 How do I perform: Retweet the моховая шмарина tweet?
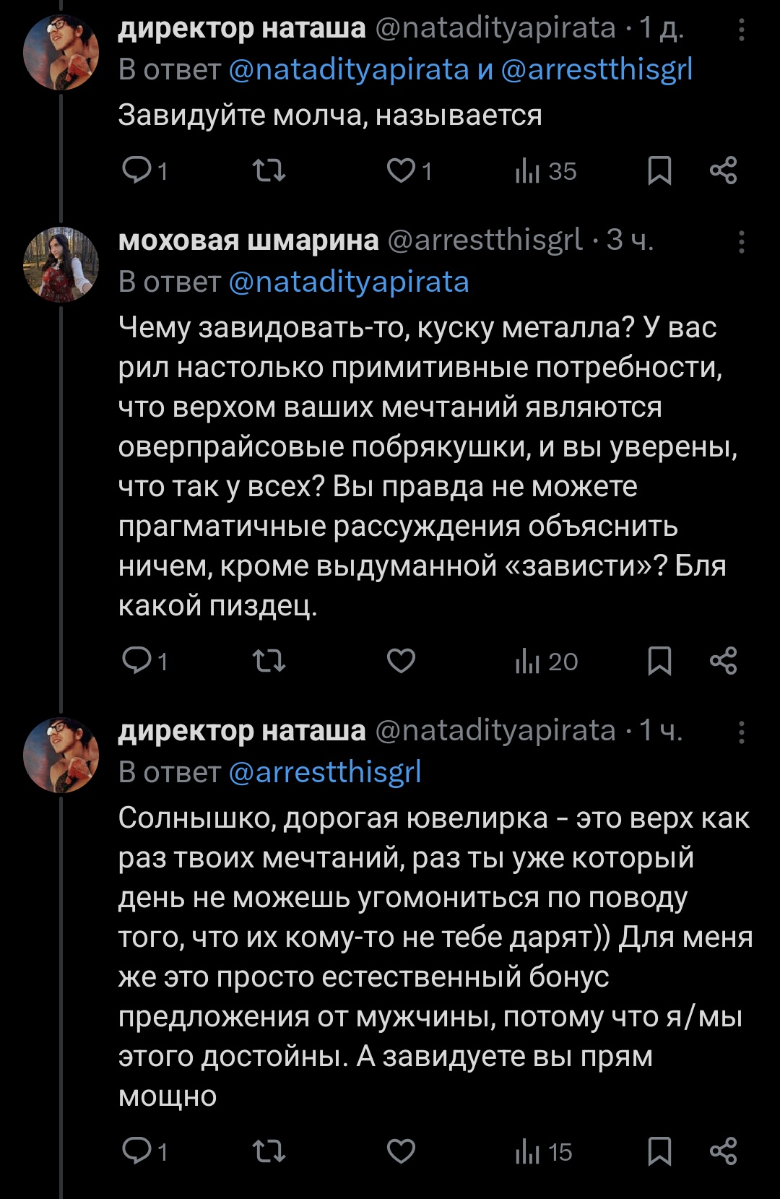(269, 660)
